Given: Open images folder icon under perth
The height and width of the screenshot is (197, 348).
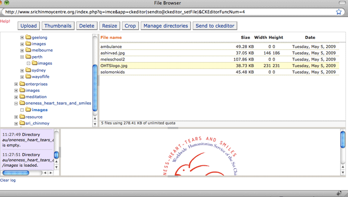Looking at the screenshot, I should click(34, 63).
